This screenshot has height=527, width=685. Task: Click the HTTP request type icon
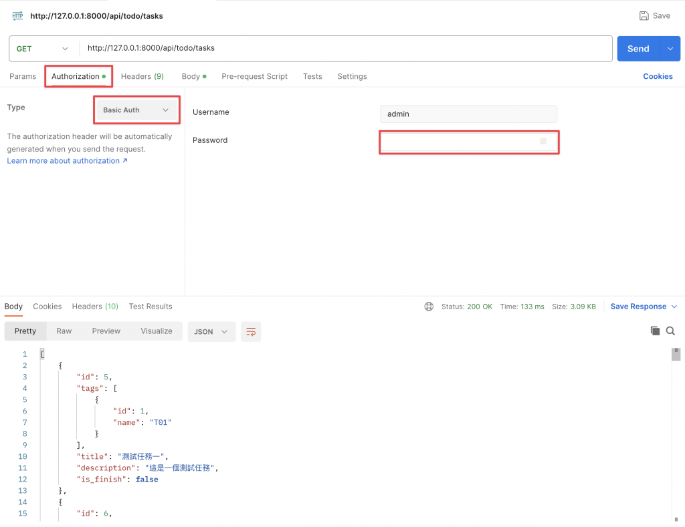tap(17, 16)
